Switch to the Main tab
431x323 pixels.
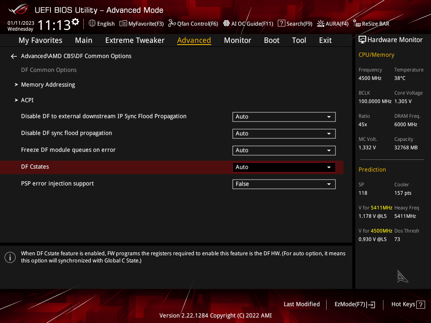point(84,40)
